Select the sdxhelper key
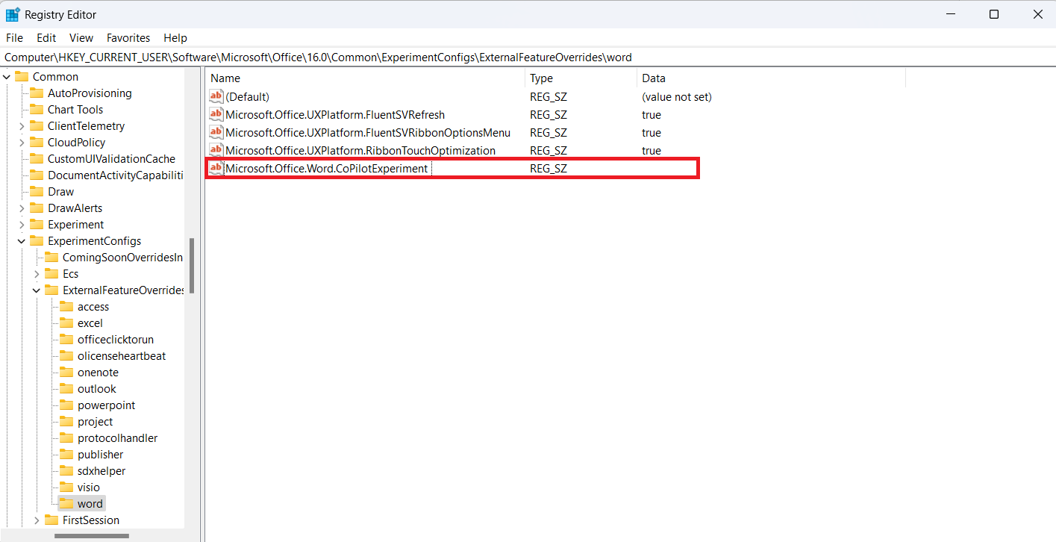 tap(101, 470)
